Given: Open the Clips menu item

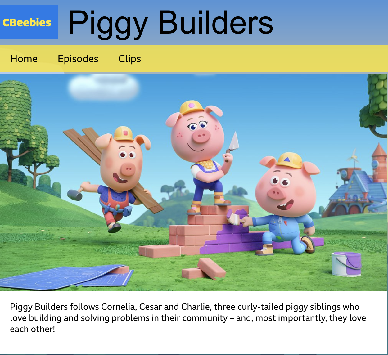Looking at the screenshot, I should click(130, 59).
